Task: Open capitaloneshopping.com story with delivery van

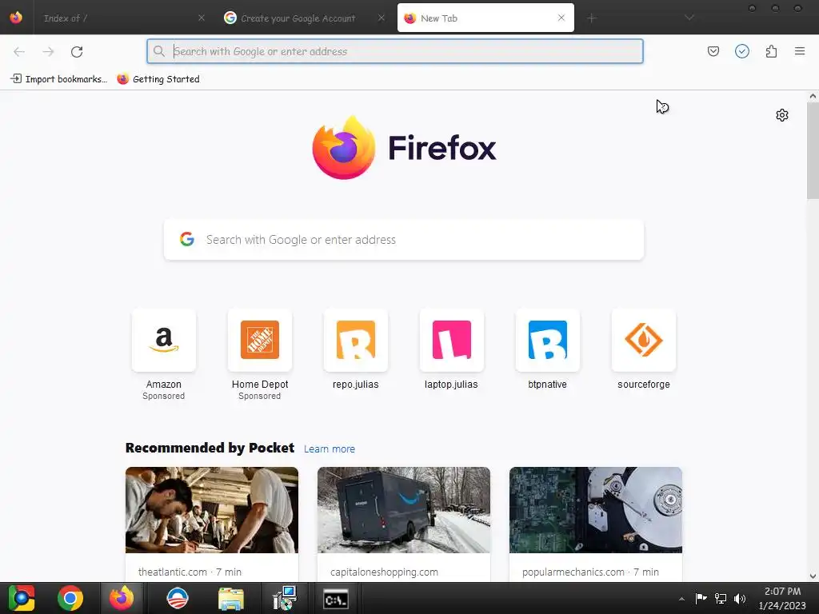Action: click(404, 510)
